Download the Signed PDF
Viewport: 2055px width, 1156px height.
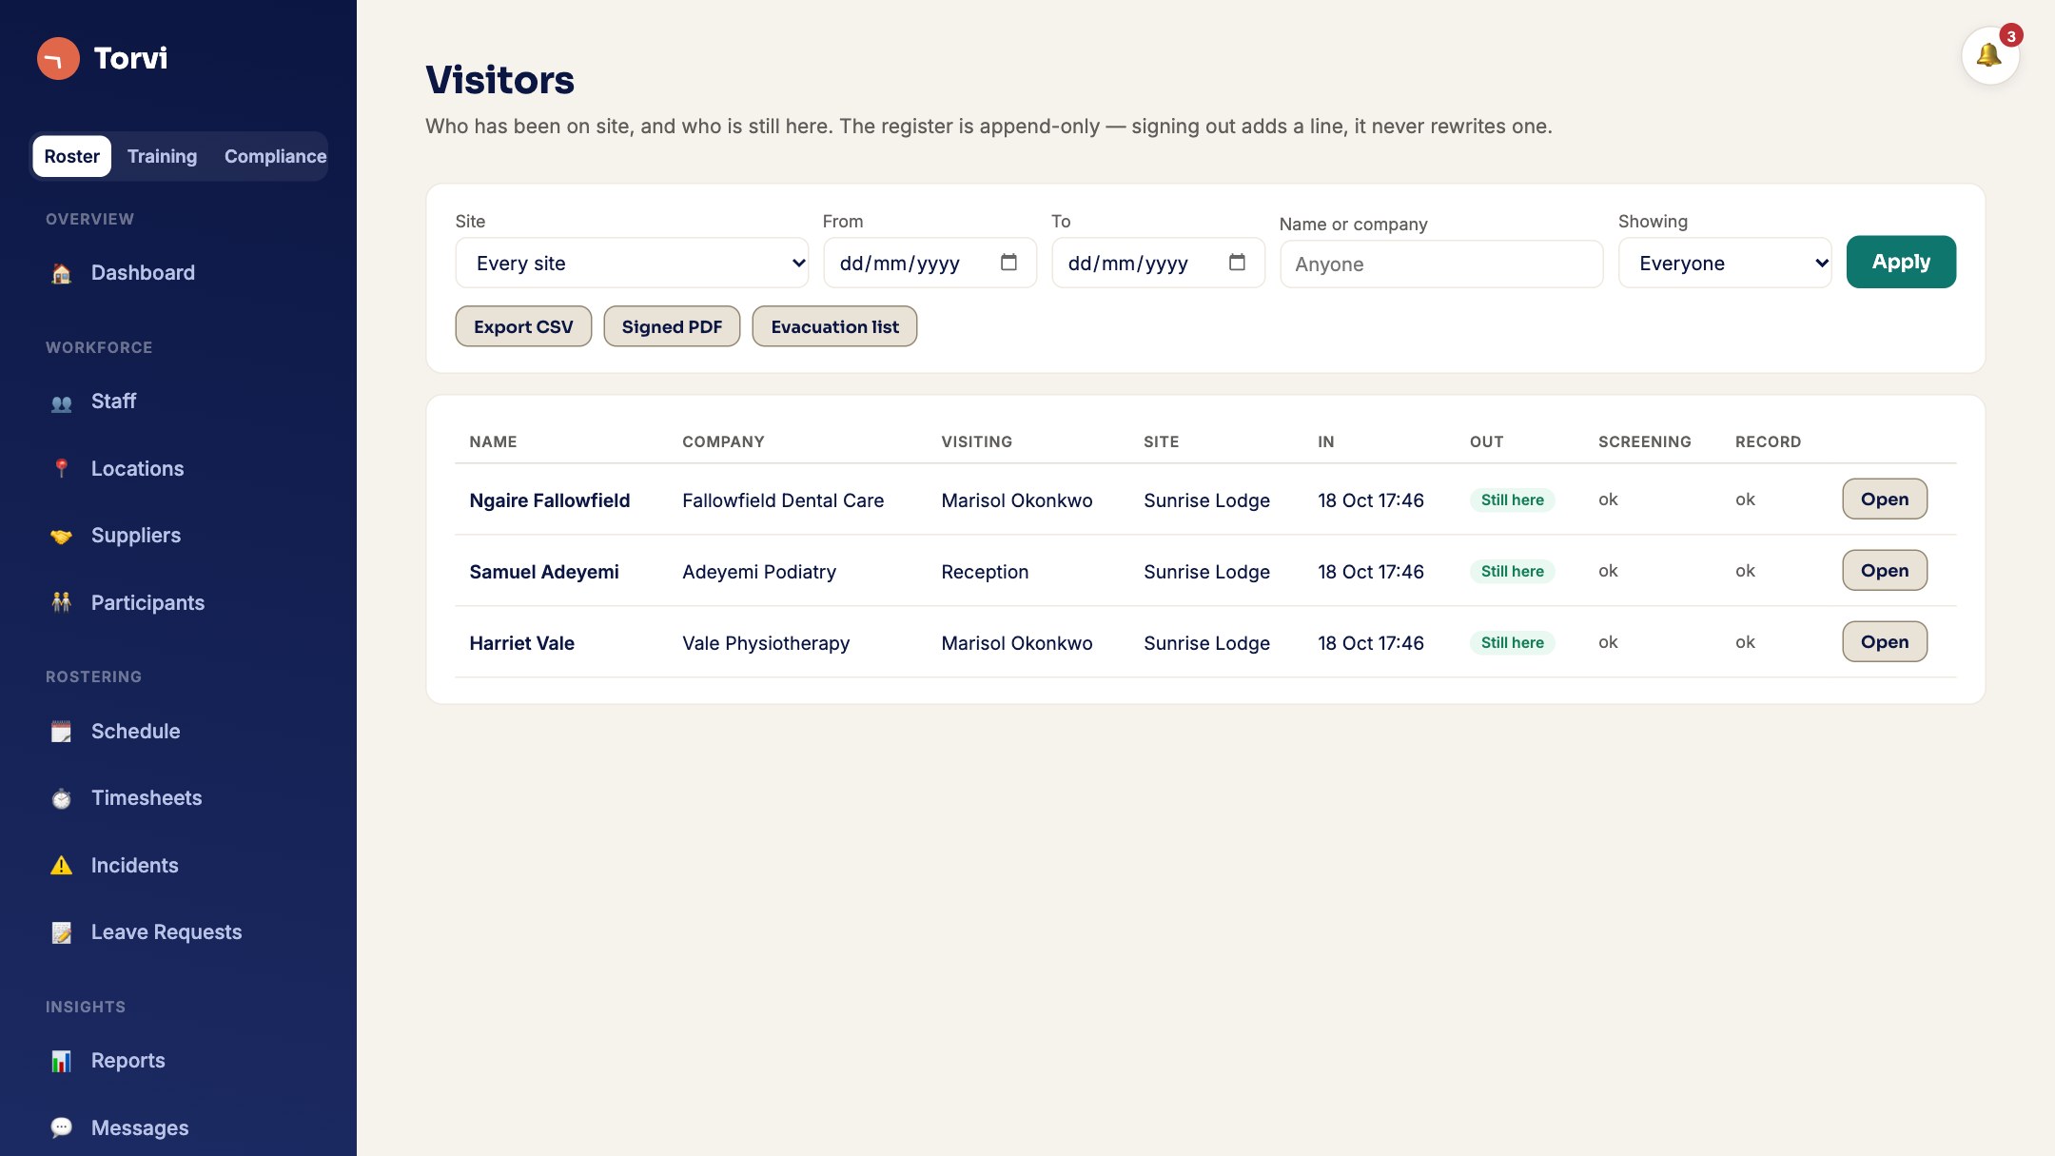[672, 326]
